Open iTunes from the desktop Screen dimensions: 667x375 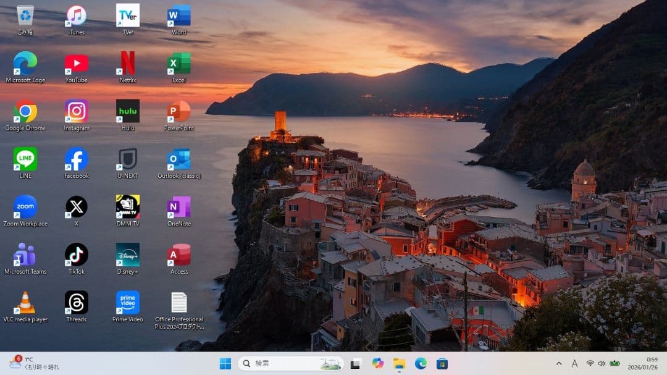click(75, 14)
